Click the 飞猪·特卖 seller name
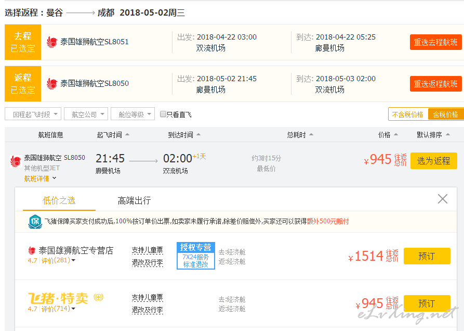This screenshot has height=331, width=464. tap(58, 298)
